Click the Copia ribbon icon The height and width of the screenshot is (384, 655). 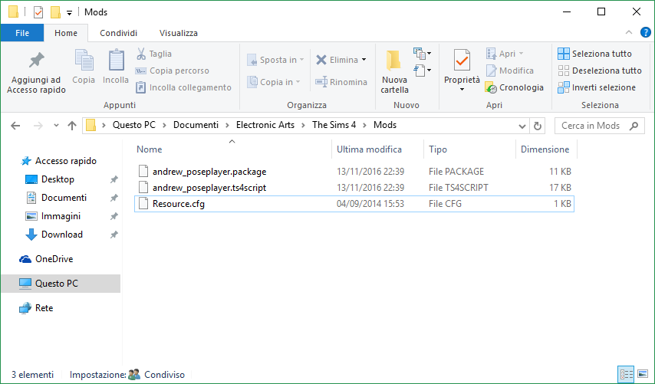pos(84,67)
